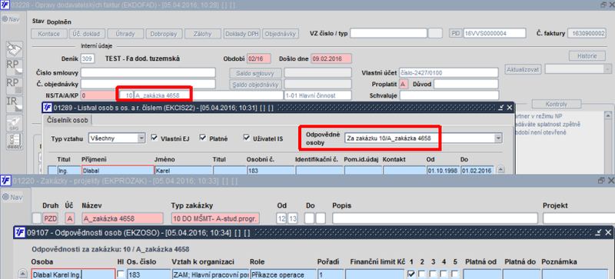
Task: Click the Úč. doklad button
Action: coord(87,34)
